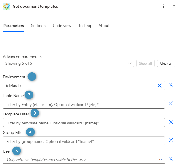
Task: Select the About tab
Action: click(104, 26)
